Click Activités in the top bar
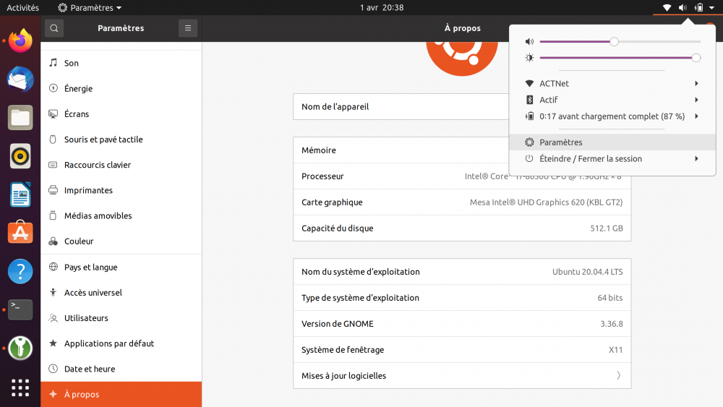This screenshot has width=723, height=407. pos(22,8)
